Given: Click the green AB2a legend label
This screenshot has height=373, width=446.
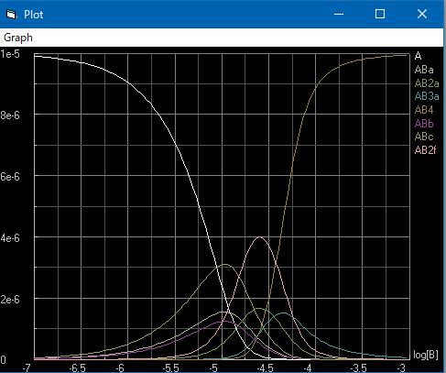Looking at the screenshot, I should point(427,83).
